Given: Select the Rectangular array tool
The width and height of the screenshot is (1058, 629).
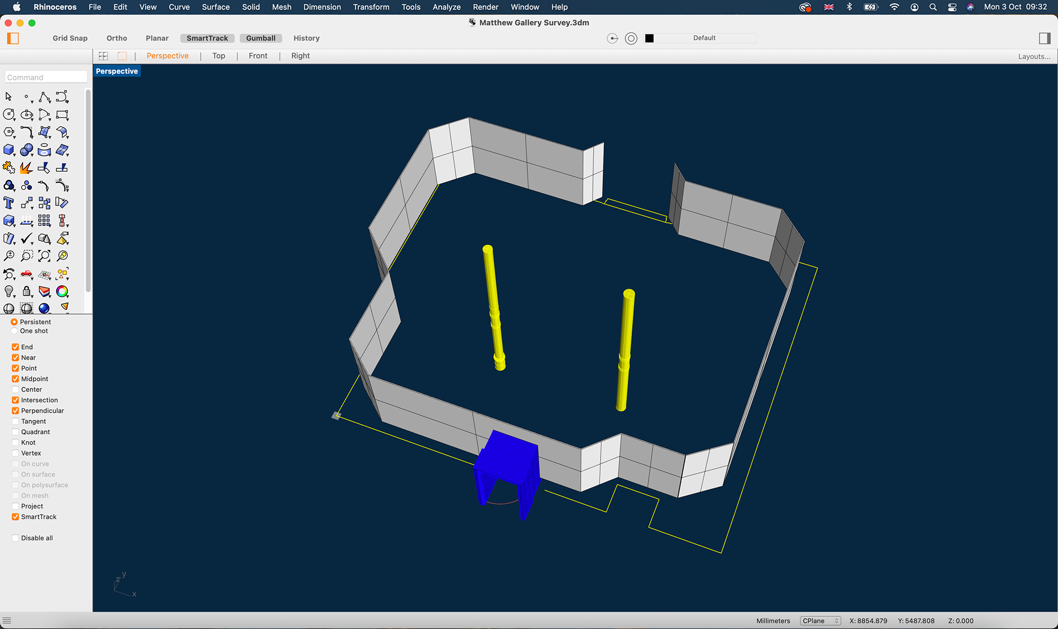Looking at the screenshot, I should click(x=45, y=221).
